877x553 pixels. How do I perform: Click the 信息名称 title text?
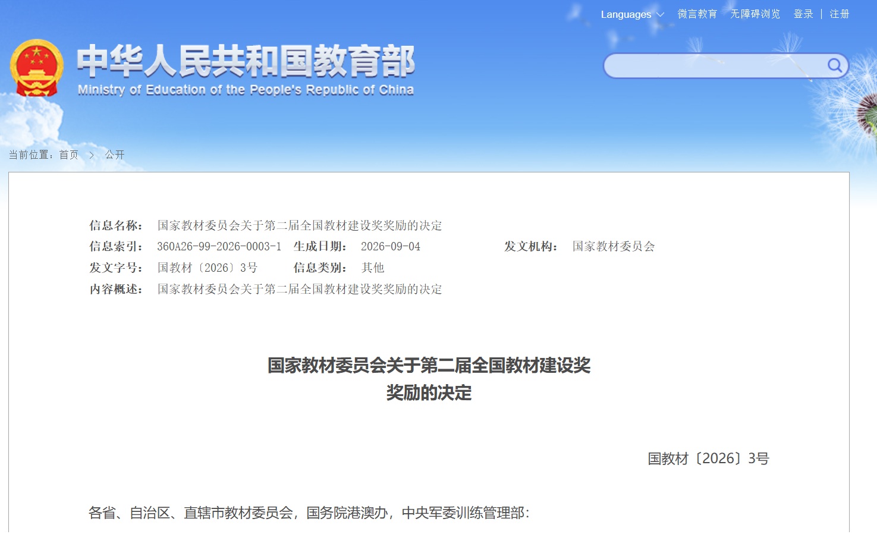click(300, 225)
